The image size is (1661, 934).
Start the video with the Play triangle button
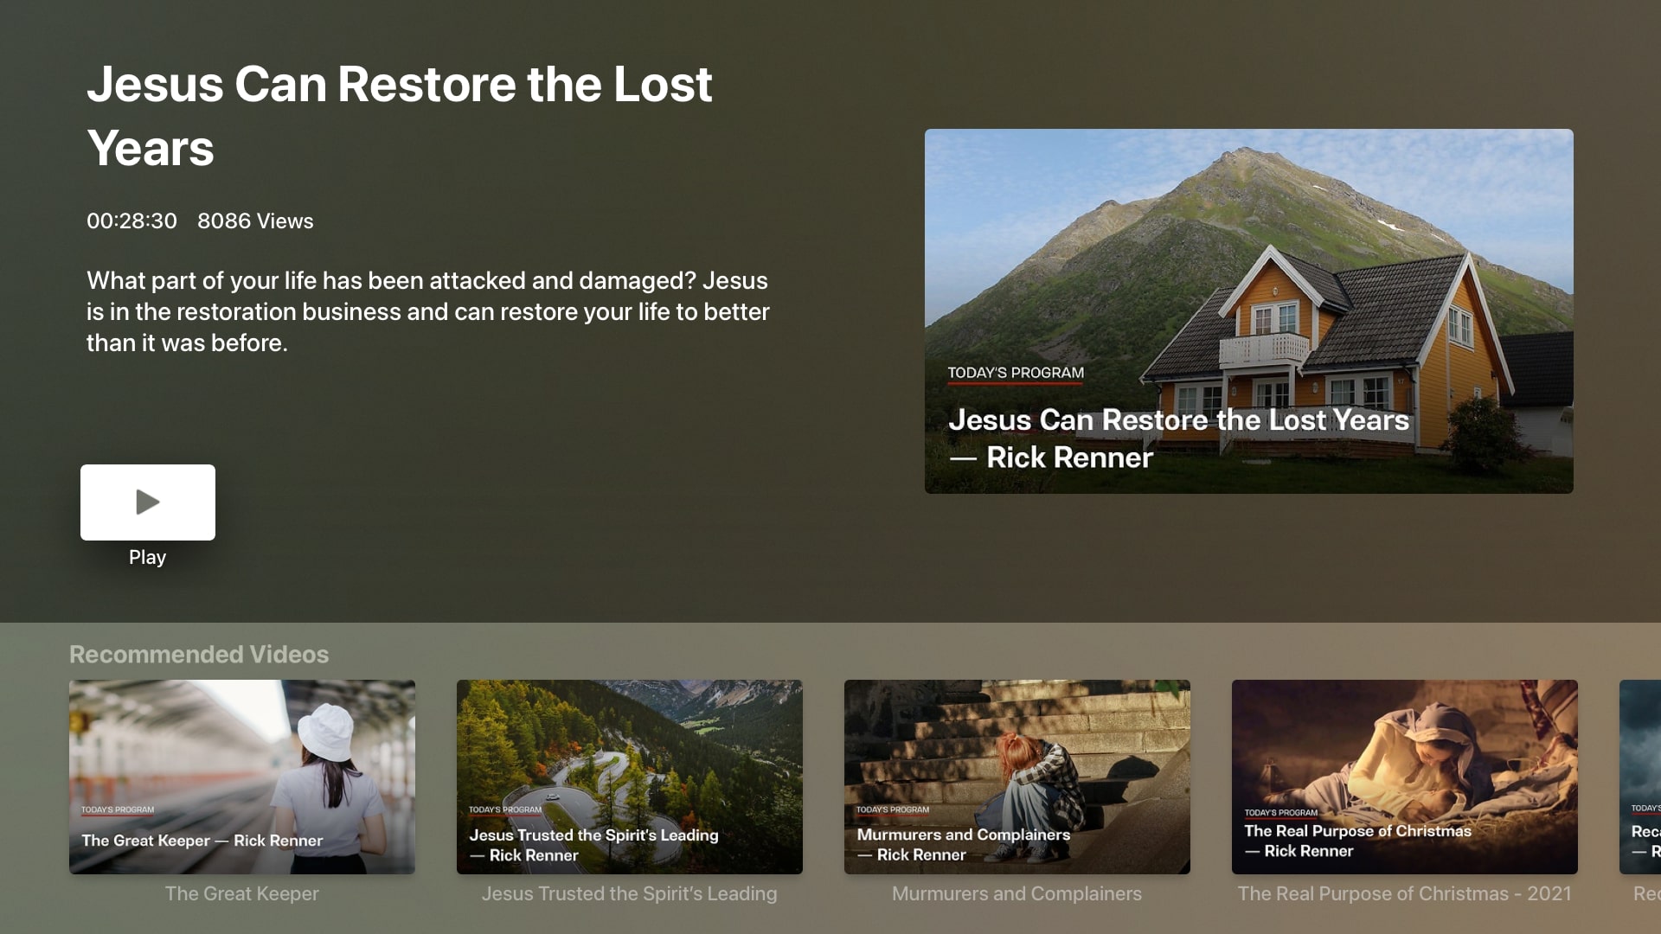pyautogui.click(x=148, y=502)
